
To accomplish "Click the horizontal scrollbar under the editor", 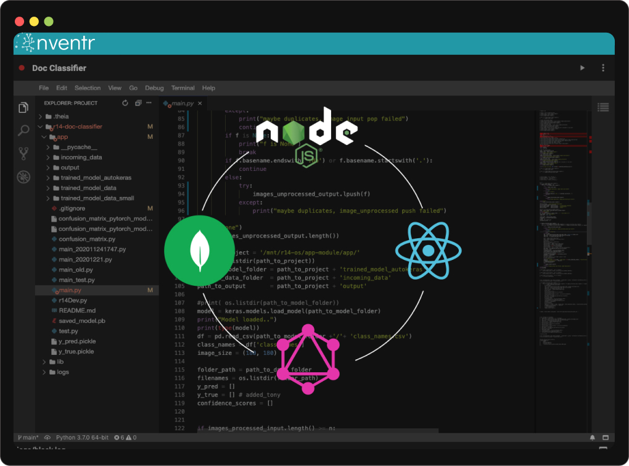I will tap(318, 430).
